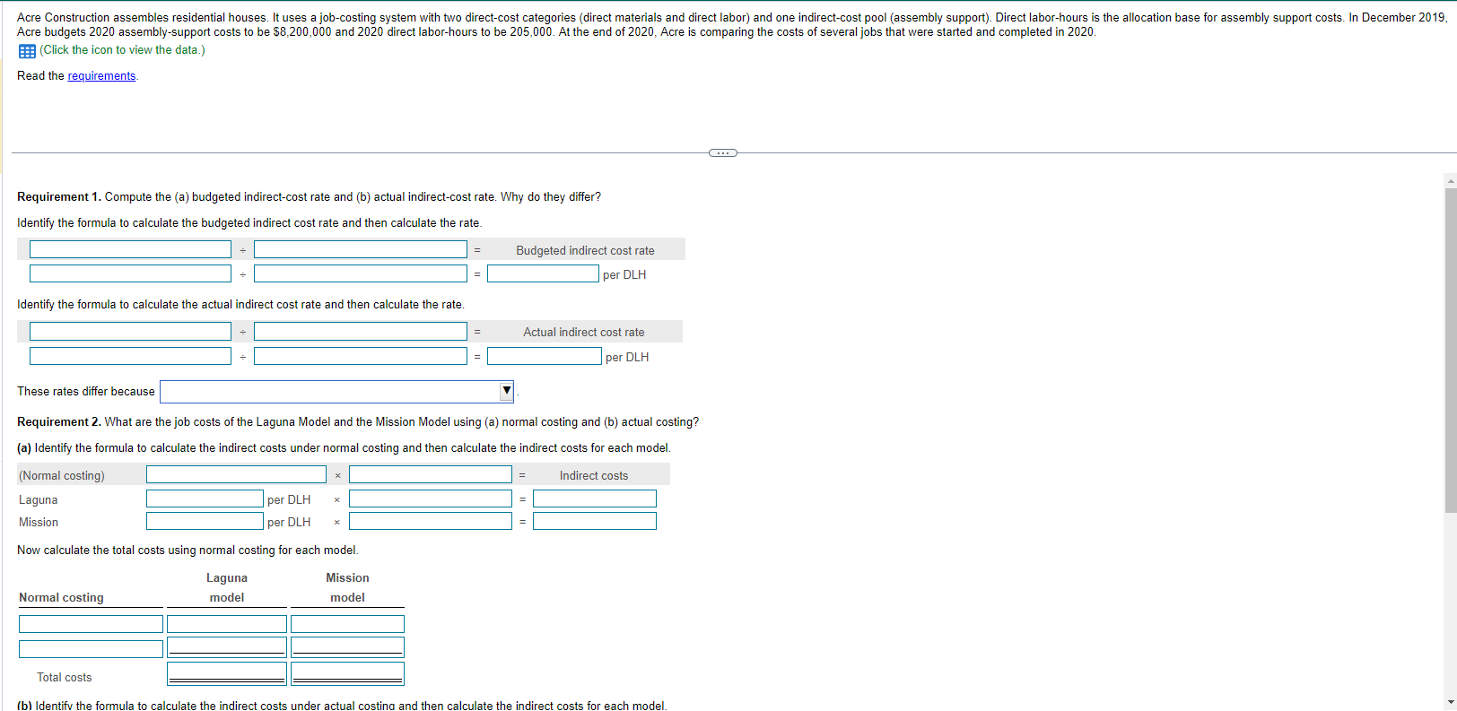This screenshot has height=711, width=1457.
Task: Click budgeted rate formula numerator field
Action: 130,249
